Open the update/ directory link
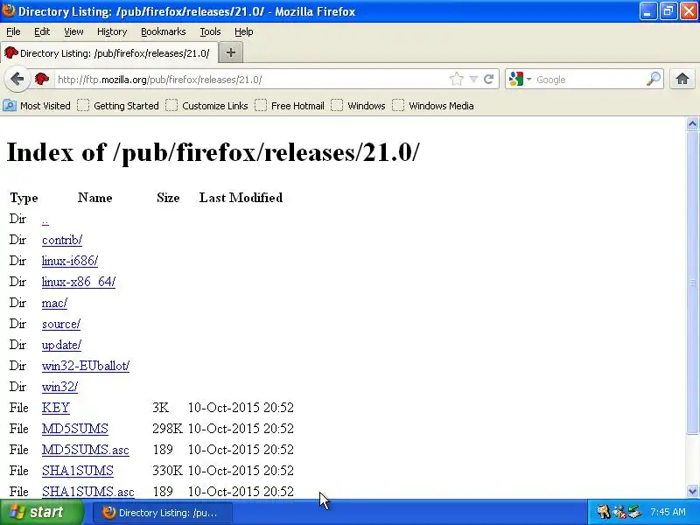Image resolution: width=700 pixels, height=525 pixels. pos(61,345)
